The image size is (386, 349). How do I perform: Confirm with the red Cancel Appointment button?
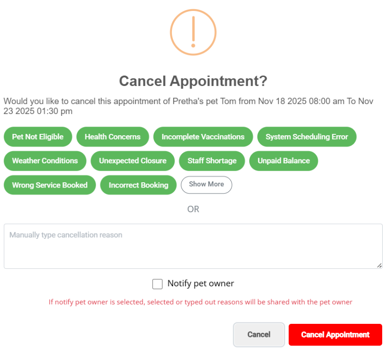(335, 335)
